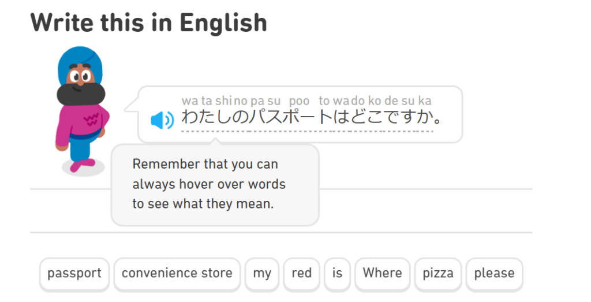591x302 pixels.
Task: Click the empty answer line area
Action: [x=425, y=211]
